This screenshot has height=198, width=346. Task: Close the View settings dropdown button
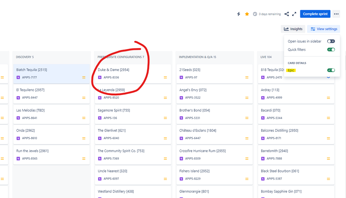[324, 29]
